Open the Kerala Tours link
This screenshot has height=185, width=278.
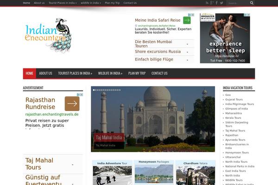click(x=233, y=118)
